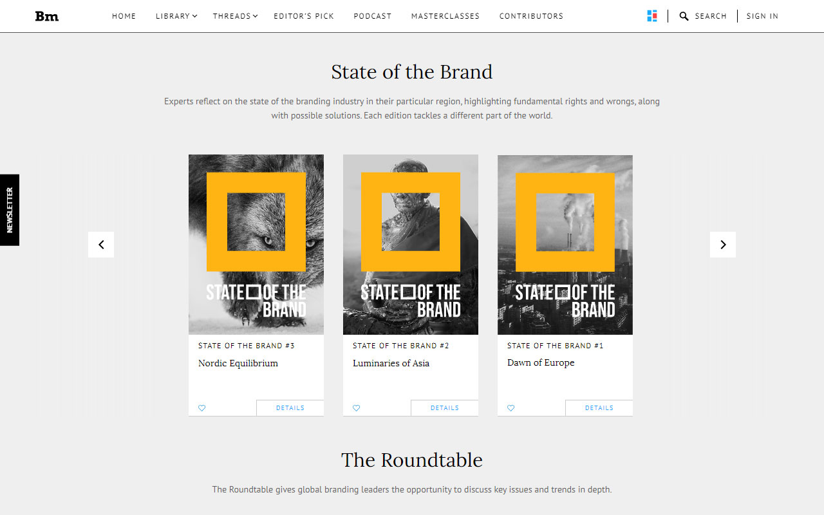Screen dimensions: 824x515
Task: View the CONTRIBUTORS page
Action: [531, 15]
